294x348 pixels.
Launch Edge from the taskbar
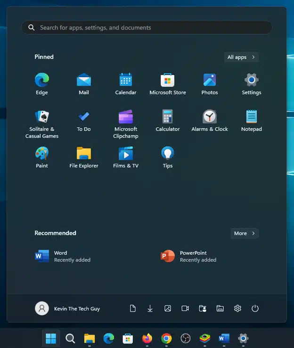pos(108,339)
